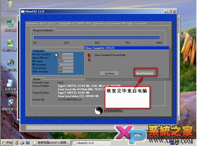Click the first quick launch icon beside Start
This screenshot has height=146, width=197.
pyautogui.click(x=17, y=143)
